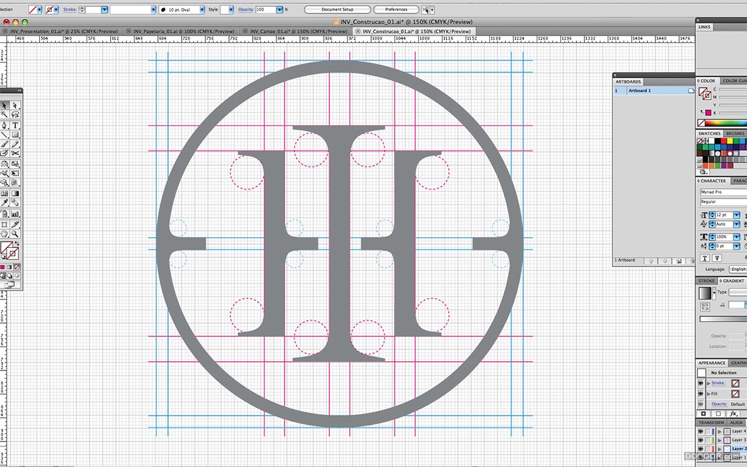The width and height of the screenshot is (747, 467).
Task: Toggle the Strikethrough button in Character panel
Action: click(x=717, y=258)
